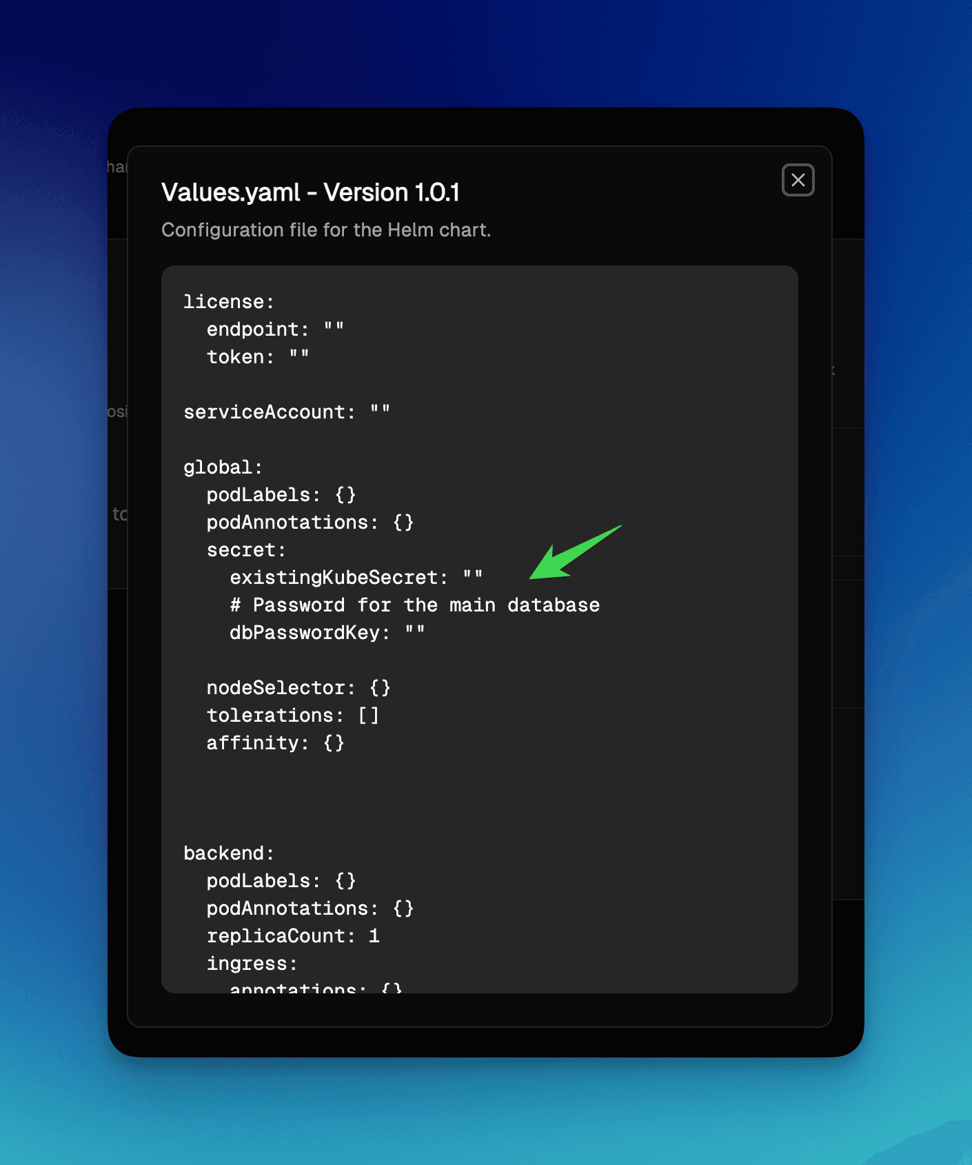This screenshot has width=972, height=1165.
Task: Click the Helm chart configuration subtitle
Action: click(x=326, y=230)
